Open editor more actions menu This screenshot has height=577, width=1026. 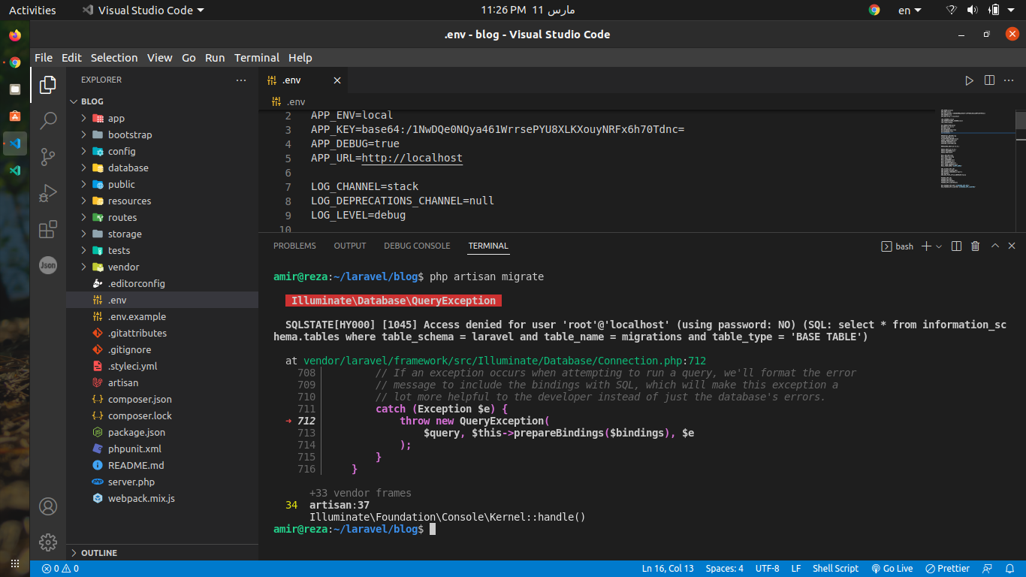tap(1010, 80)
